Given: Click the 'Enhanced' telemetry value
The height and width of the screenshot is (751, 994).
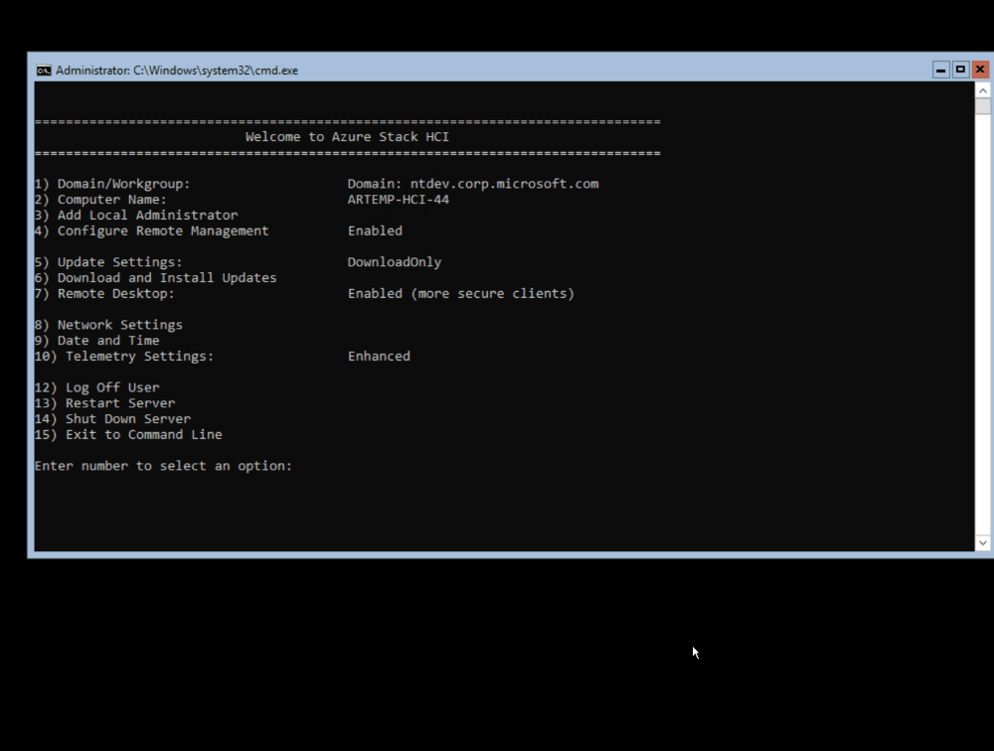Looking at the screenshot, I should (x=379, y=357).
